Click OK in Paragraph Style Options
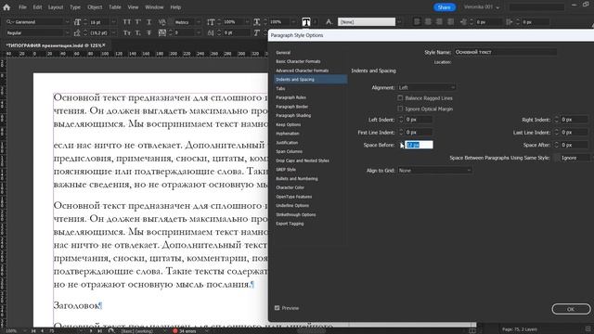This screenshot has height=334, width=594. tap(571, 309)
